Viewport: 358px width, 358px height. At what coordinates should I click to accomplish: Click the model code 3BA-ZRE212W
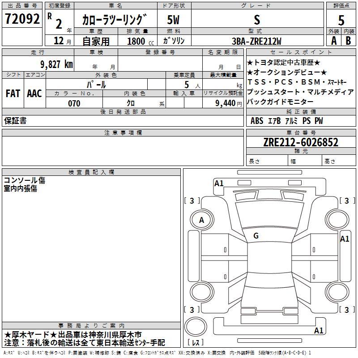tap(256, 41)
